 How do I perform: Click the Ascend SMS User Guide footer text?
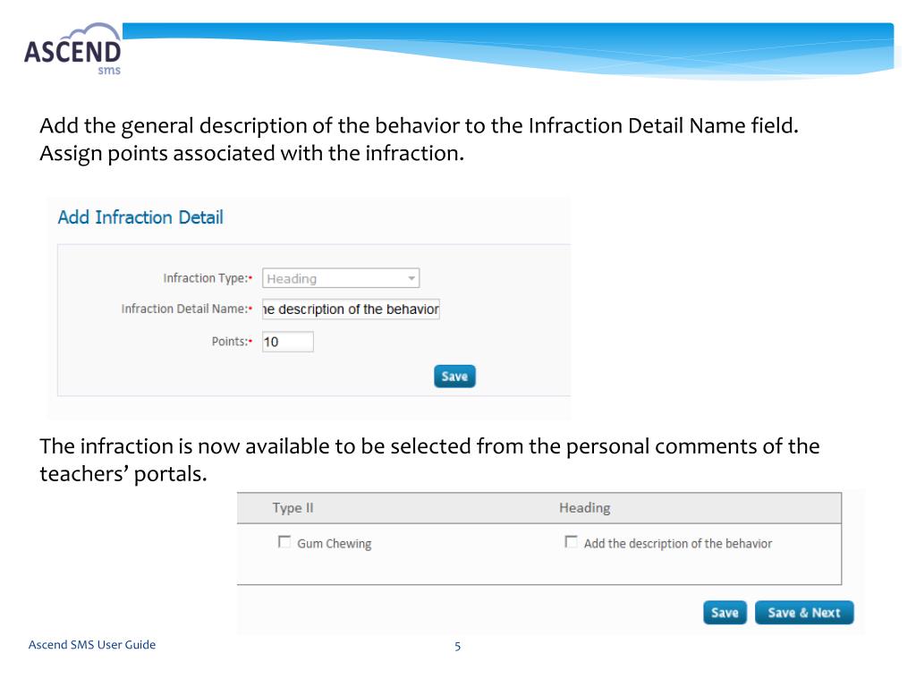(92, 644)
